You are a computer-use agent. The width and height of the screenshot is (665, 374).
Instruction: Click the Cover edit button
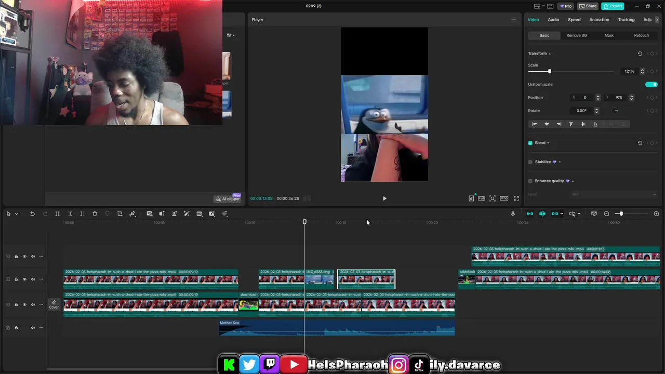pos(54,304)
